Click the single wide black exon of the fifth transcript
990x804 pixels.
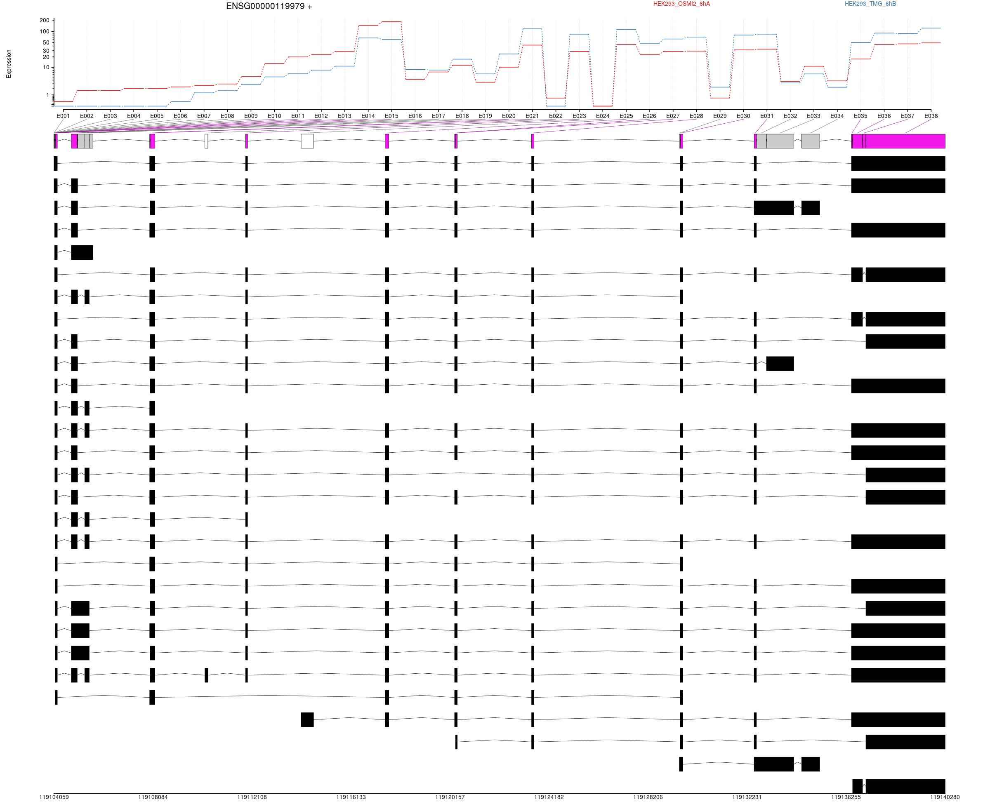point(82,252)
